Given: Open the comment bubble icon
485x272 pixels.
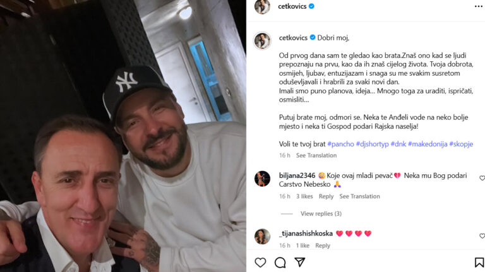Looking at the screenshot, I should [280, 263].
